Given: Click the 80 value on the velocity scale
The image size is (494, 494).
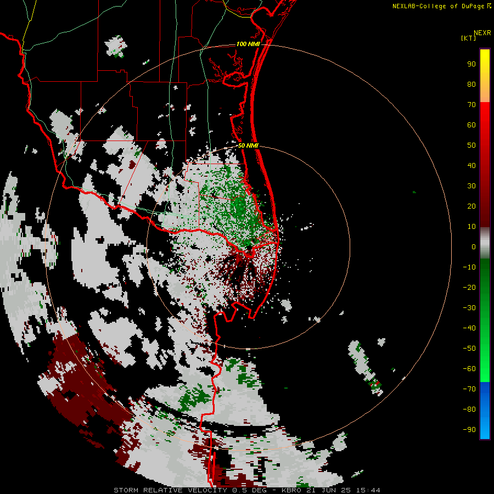Looking at the screenshot, I should tap(471, 85).
